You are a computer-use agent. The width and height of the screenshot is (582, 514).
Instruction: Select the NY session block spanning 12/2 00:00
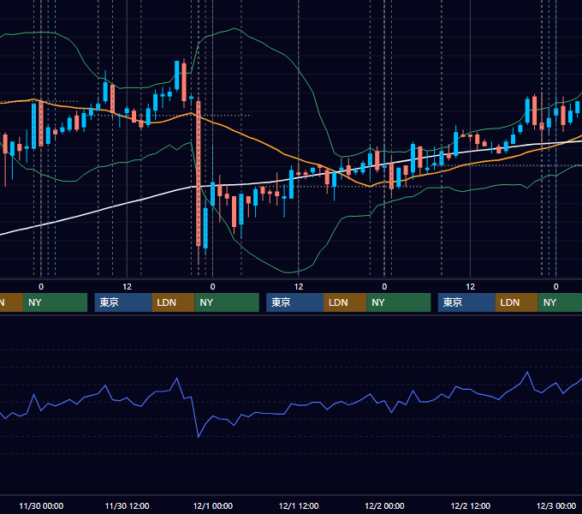[399, 302]
